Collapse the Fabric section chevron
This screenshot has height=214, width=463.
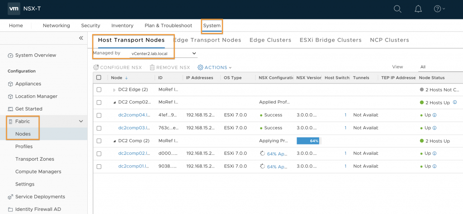coord(81,121)
